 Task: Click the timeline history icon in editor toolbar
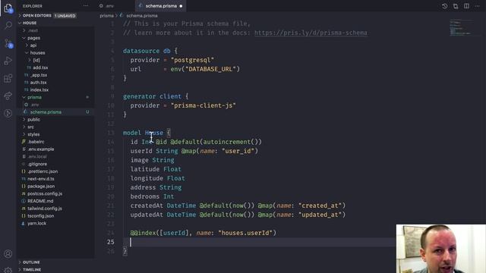[x=444, y=6]
